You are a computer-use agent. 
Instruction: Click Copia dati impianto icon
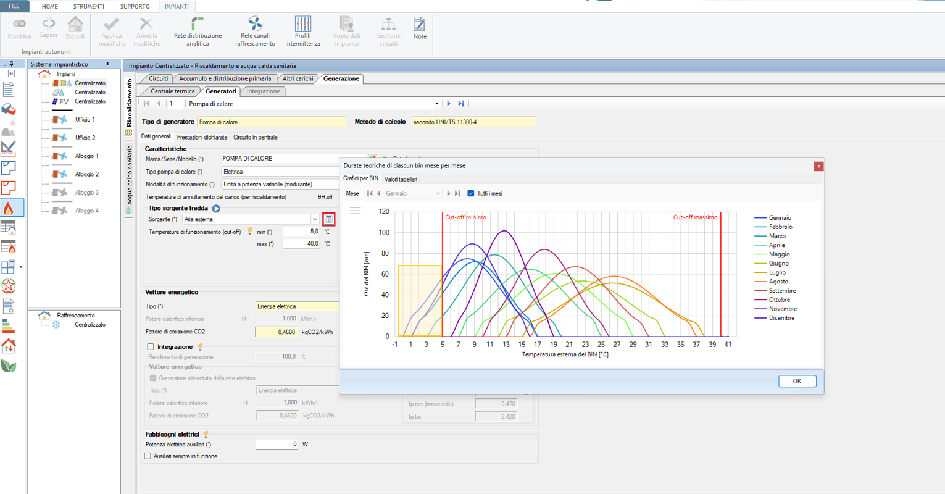tap(346, 32)
